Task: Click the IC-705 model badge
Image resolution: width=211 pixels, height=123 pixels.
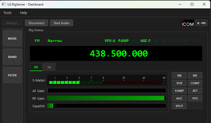Action: pyautogui.click(x=202, y=23)
